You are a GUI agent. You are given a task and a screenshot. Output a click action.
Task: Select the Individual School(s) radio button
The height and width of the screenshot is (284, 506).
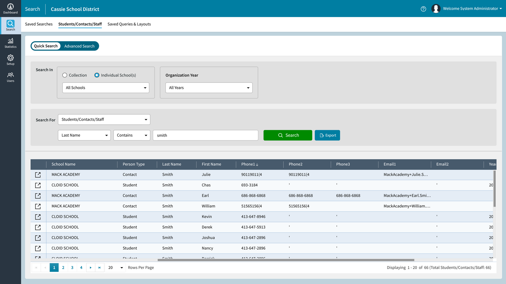[97, 75]
